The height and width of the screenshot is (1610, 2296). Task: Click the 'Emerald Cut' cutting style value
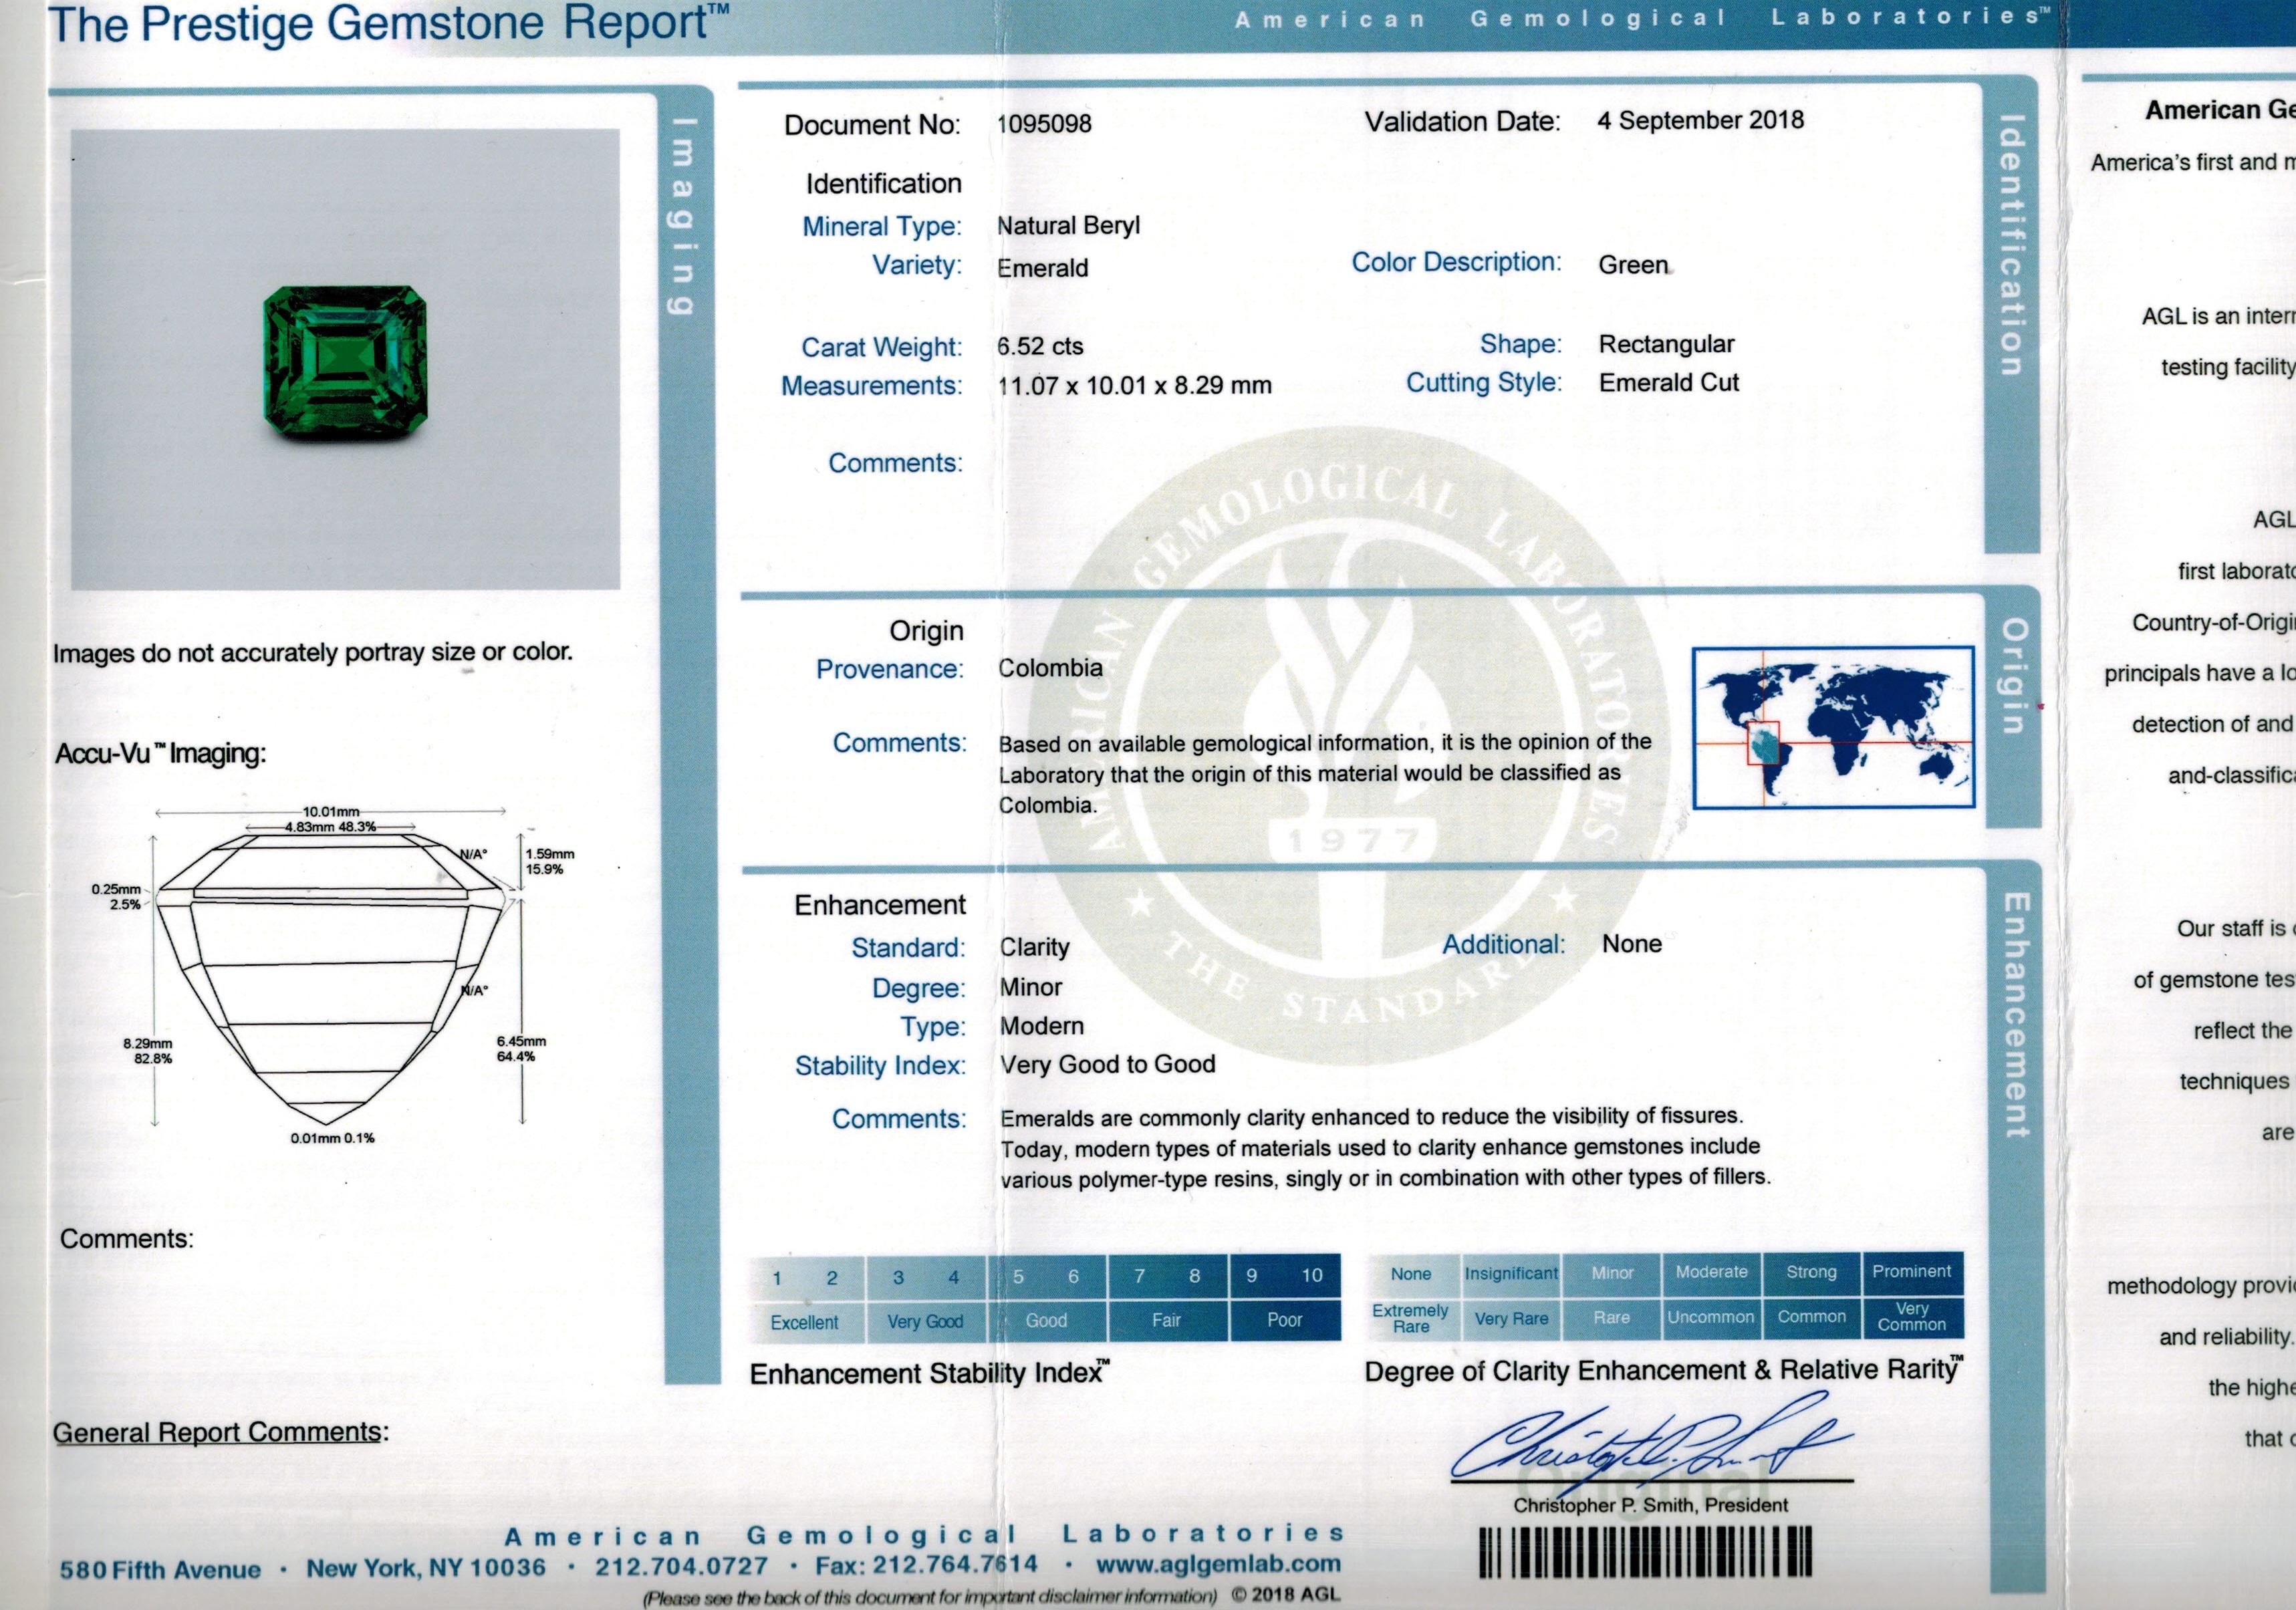click(1668, 382)
